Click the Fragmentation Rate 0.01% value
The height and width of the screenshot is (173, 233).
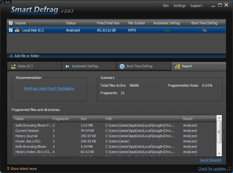click(x=207, y=85)
